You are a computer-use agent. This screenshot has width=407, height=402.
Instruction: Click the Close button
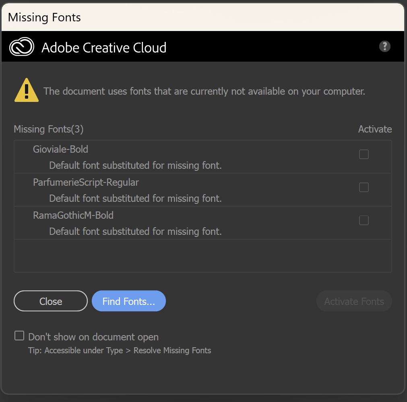click(50, 301)
